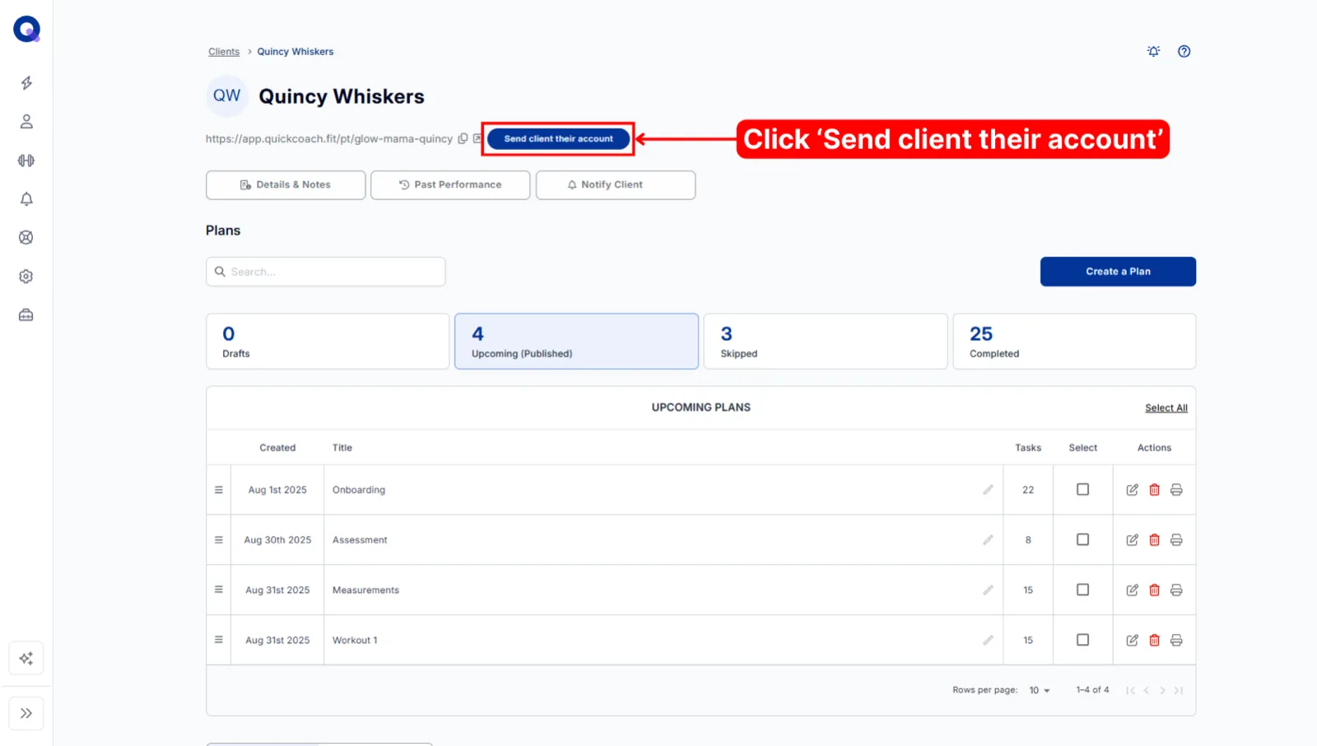The image size is (1317, 746).
Task: Expand sidebar with double chevron
Action: tap(26, 714)
